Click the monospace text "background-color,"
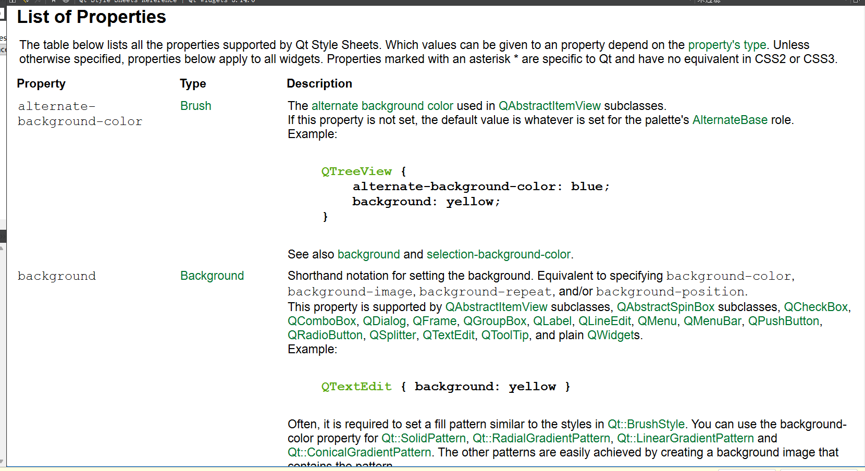865x471 pixels. tap(731, 276)
